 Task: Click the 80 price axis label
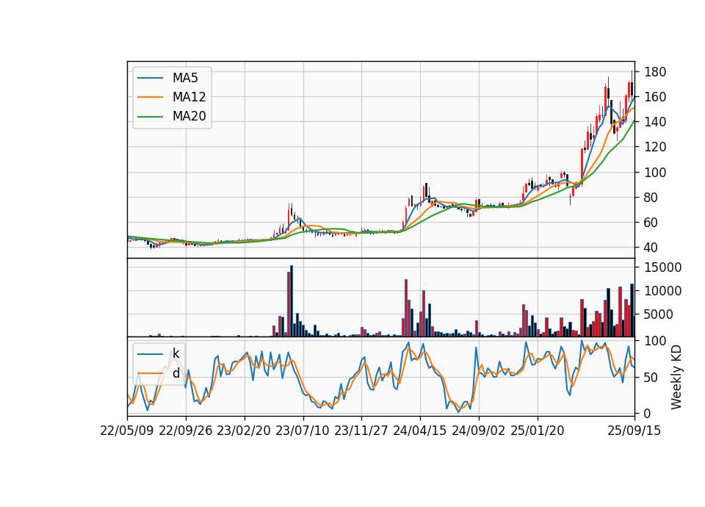click(x=651, y=198)
